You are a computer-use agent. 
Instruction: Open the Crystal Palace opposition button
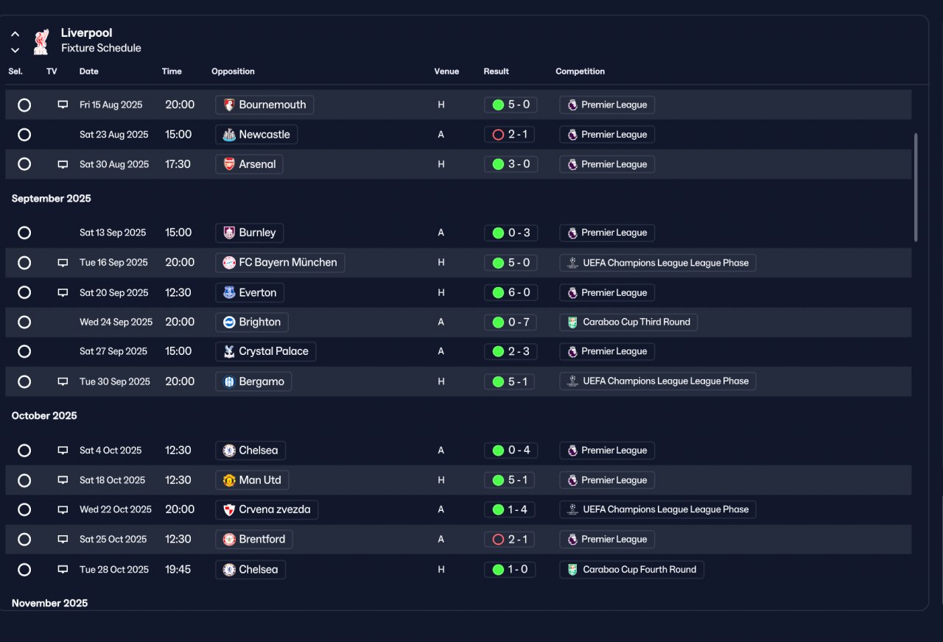point(266,352)
